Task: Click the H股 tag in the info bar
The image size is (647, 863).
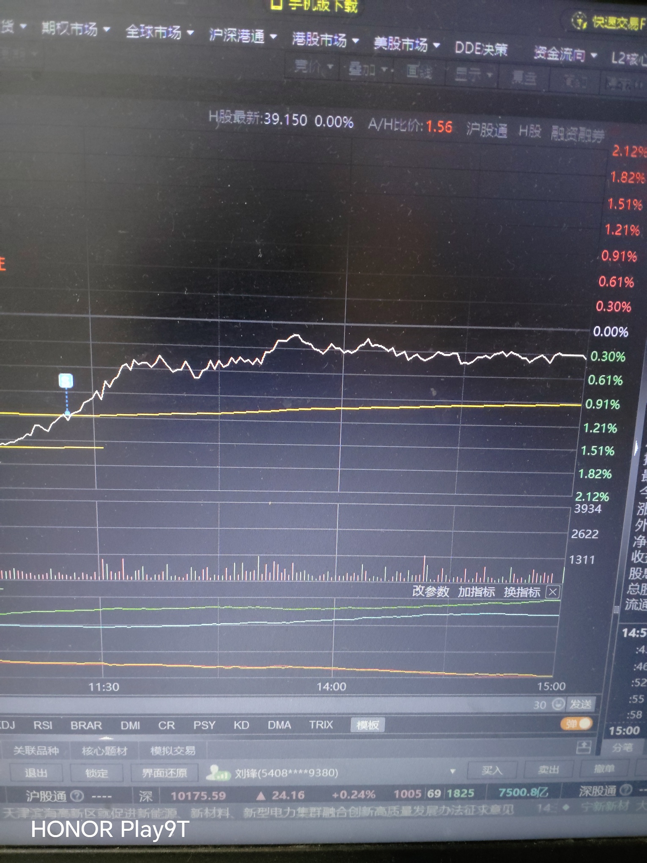Action: click(530, 132)
